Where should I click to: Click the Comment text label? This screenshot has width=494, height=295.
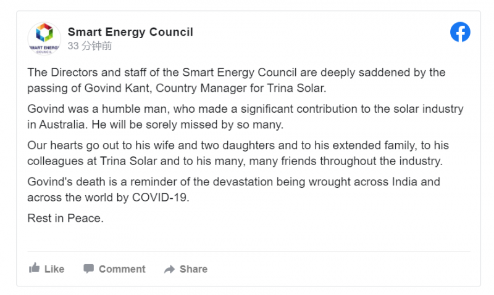pyautogui.click(x=122, y=269)
